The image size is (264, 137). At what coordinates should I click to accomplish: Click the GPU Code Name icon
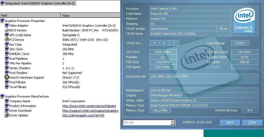(x=7, y=35)
